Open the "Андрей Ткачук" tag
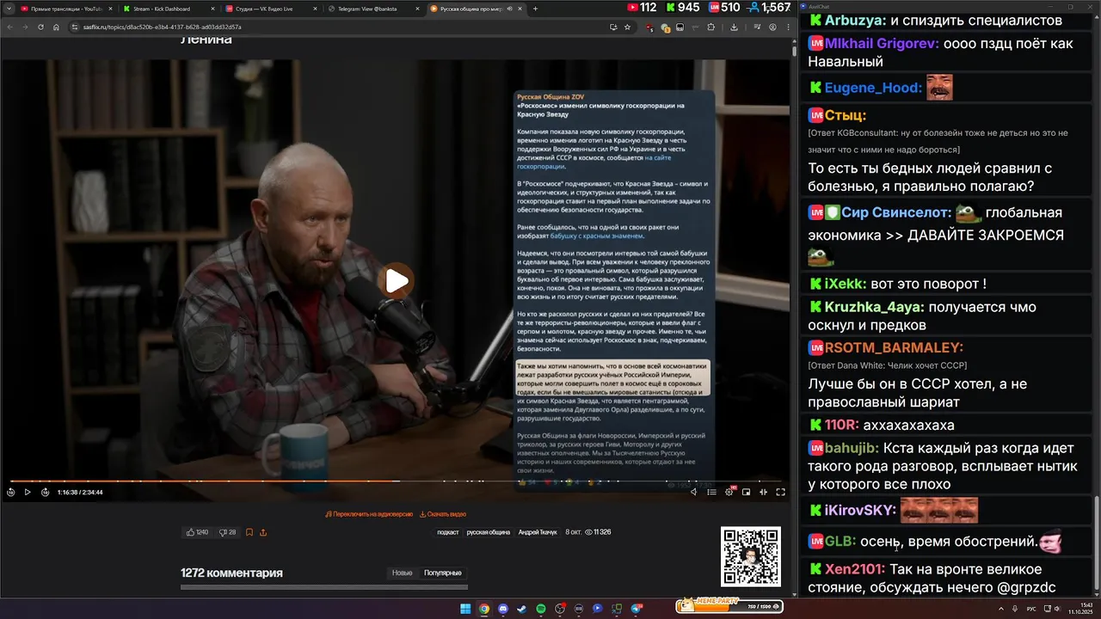1101x619 pixels. (x=538, y=532)
